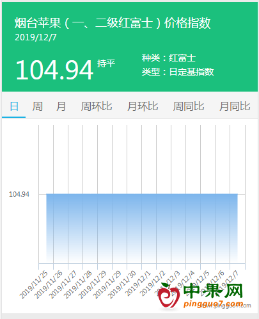The image size is (259, 319).
Task: Click the 2019/11/27 x-axis label
Action: tap(63, 284)
